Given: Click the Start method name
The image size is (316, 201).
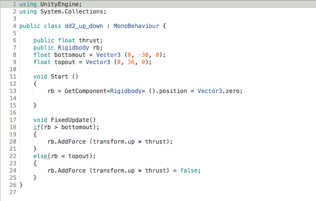Looking at the screenshot, I should (59, 76).
